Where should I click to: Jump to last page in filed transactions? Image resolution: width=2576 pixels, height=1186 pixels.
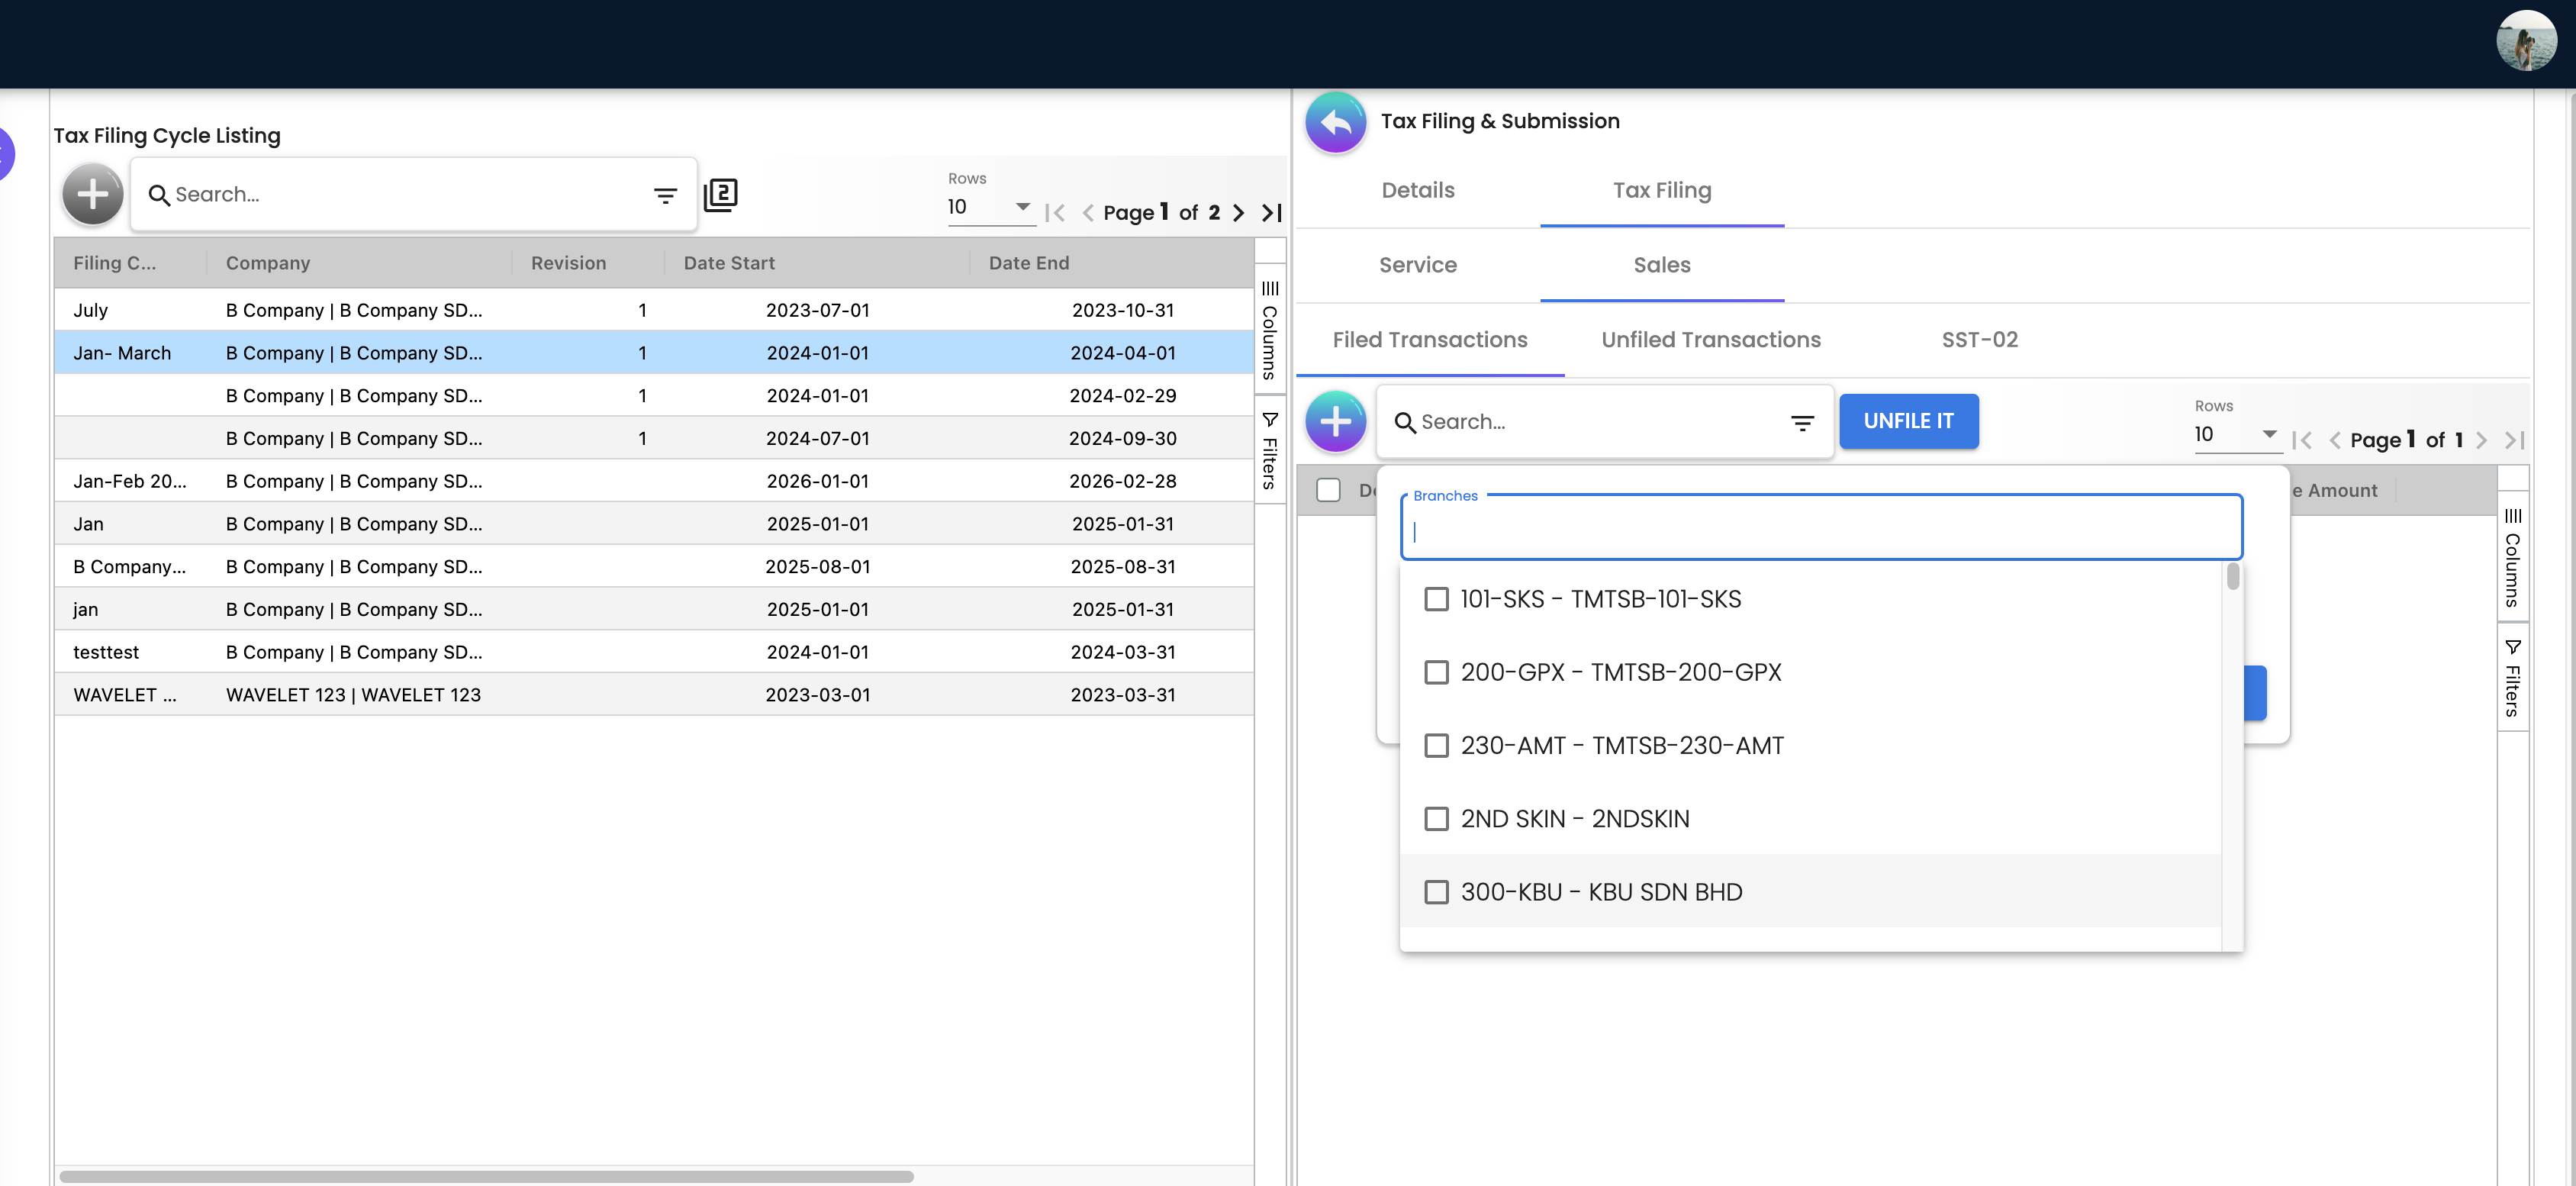click(2514, 440)
